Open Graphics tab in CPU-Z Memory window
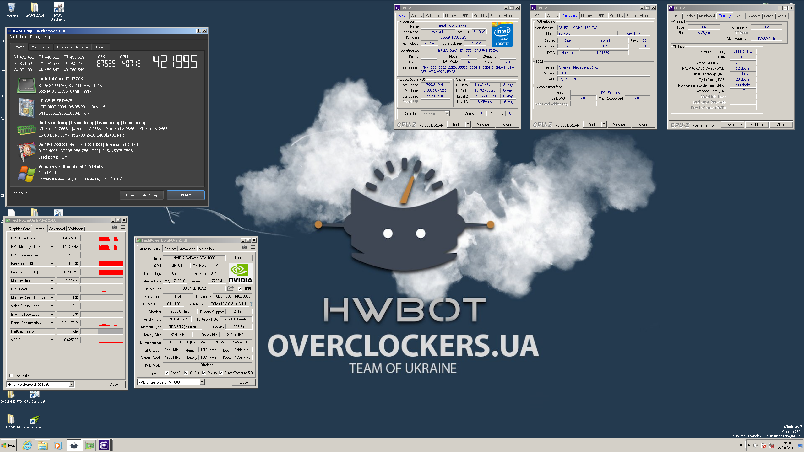The height and width of the screenshot is (452, 804). (754, 16)
